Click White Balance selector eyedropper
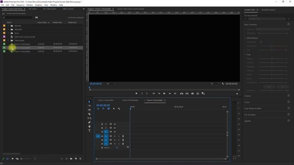Screen dimensions: 294x165 tap(260, 42)
